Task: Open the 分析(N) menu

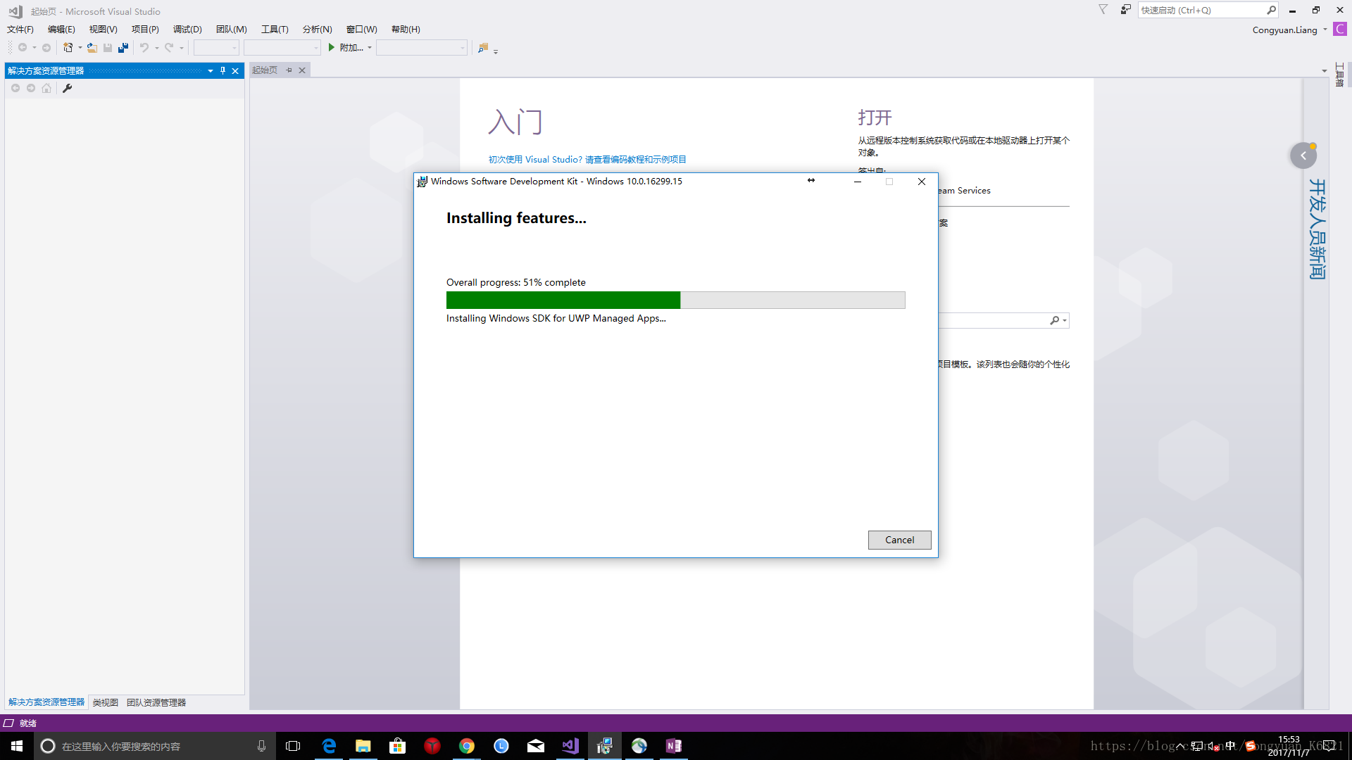Action: [x=317, y=29]
